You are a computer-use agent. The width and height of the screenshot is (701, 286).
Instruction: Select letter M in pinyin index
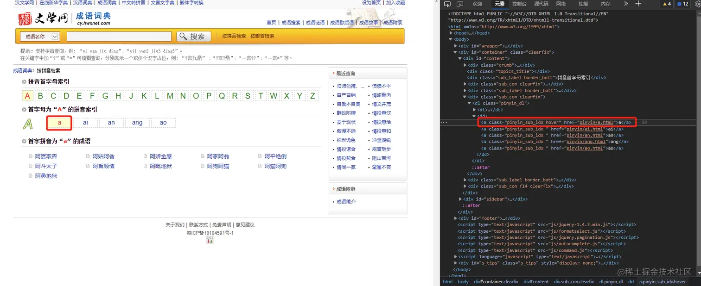click(170, 96)
